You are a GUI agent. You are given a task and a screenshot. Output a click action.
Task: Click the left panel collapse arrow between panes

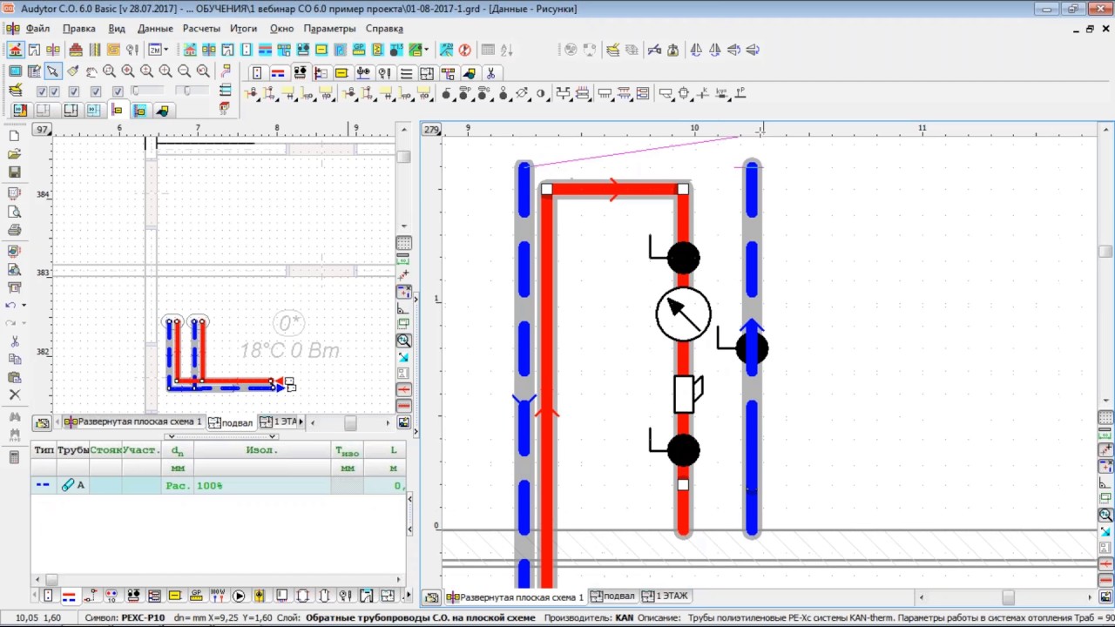click(x=415, y=299)
